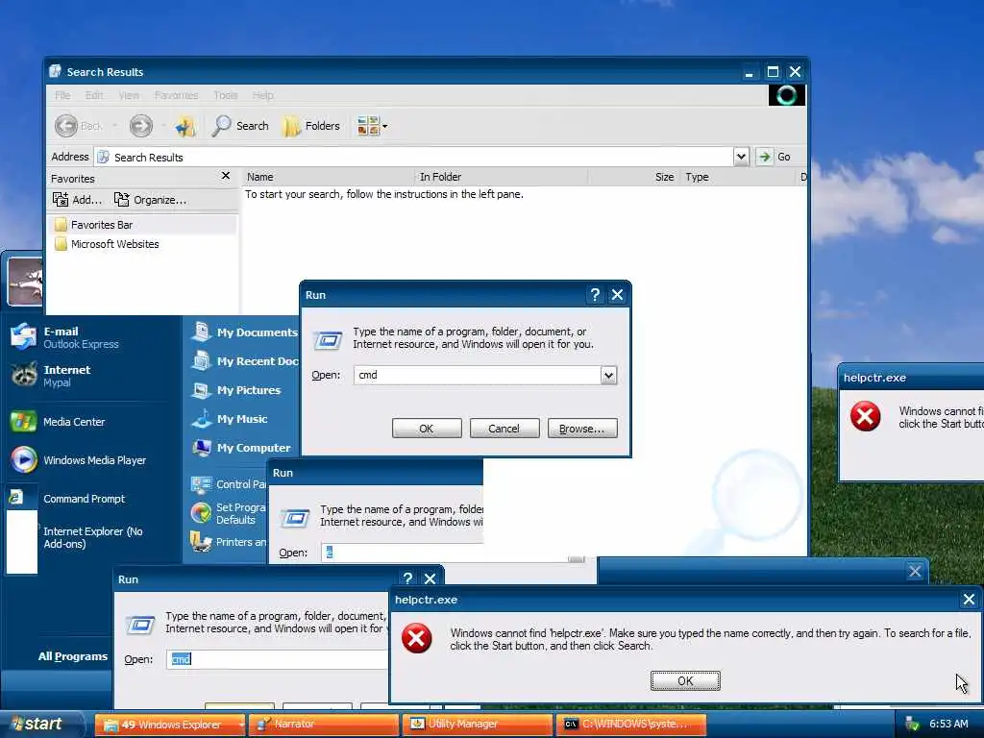Screen dimensions: 984x738
Task: Toggle the Folders toolbar button
Action: click(311, 126)
